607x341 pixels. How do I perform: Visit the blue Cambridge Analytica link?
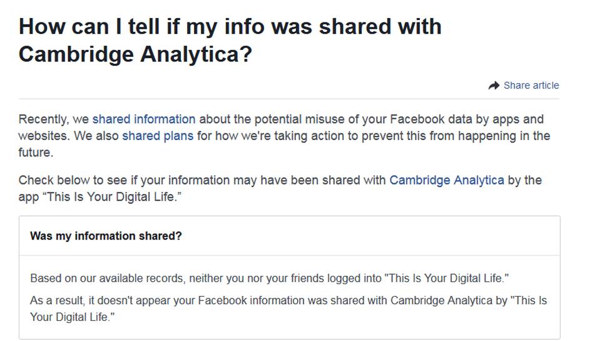pos(447,180)
